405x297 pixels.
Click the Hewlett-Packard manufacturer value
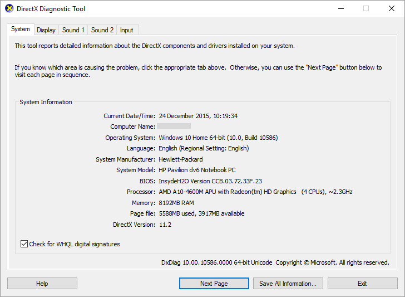[x=181, y=159]
